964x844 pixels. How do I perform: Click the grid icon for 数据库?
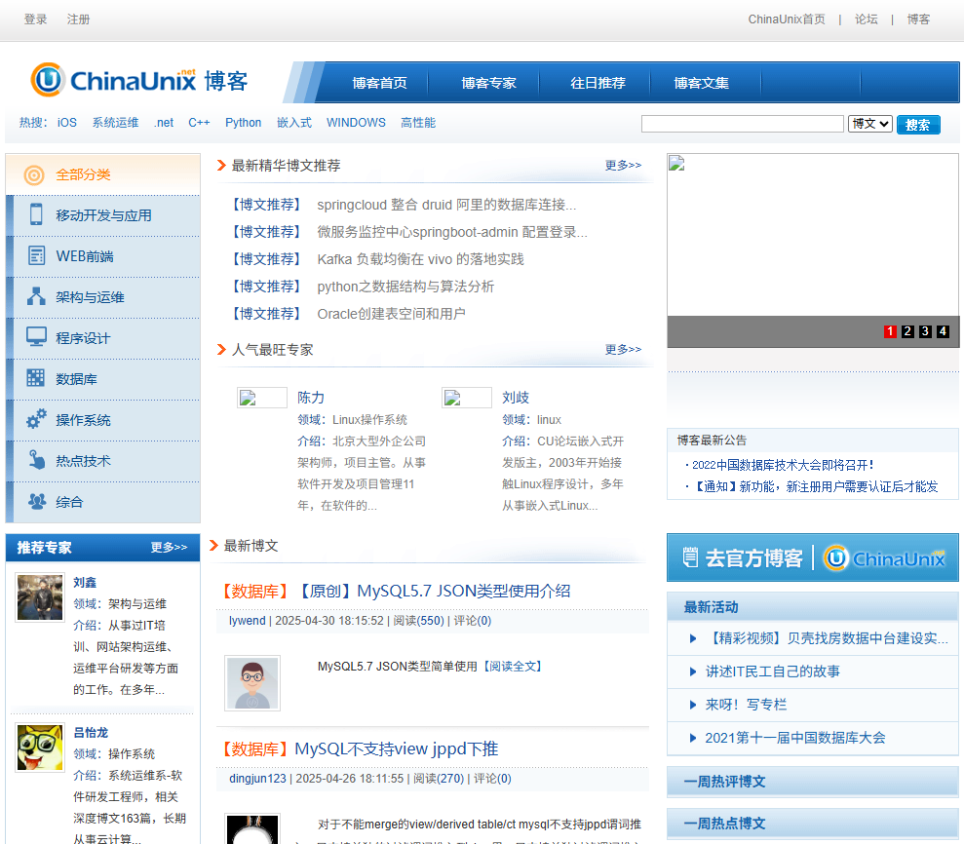(36, 378)
